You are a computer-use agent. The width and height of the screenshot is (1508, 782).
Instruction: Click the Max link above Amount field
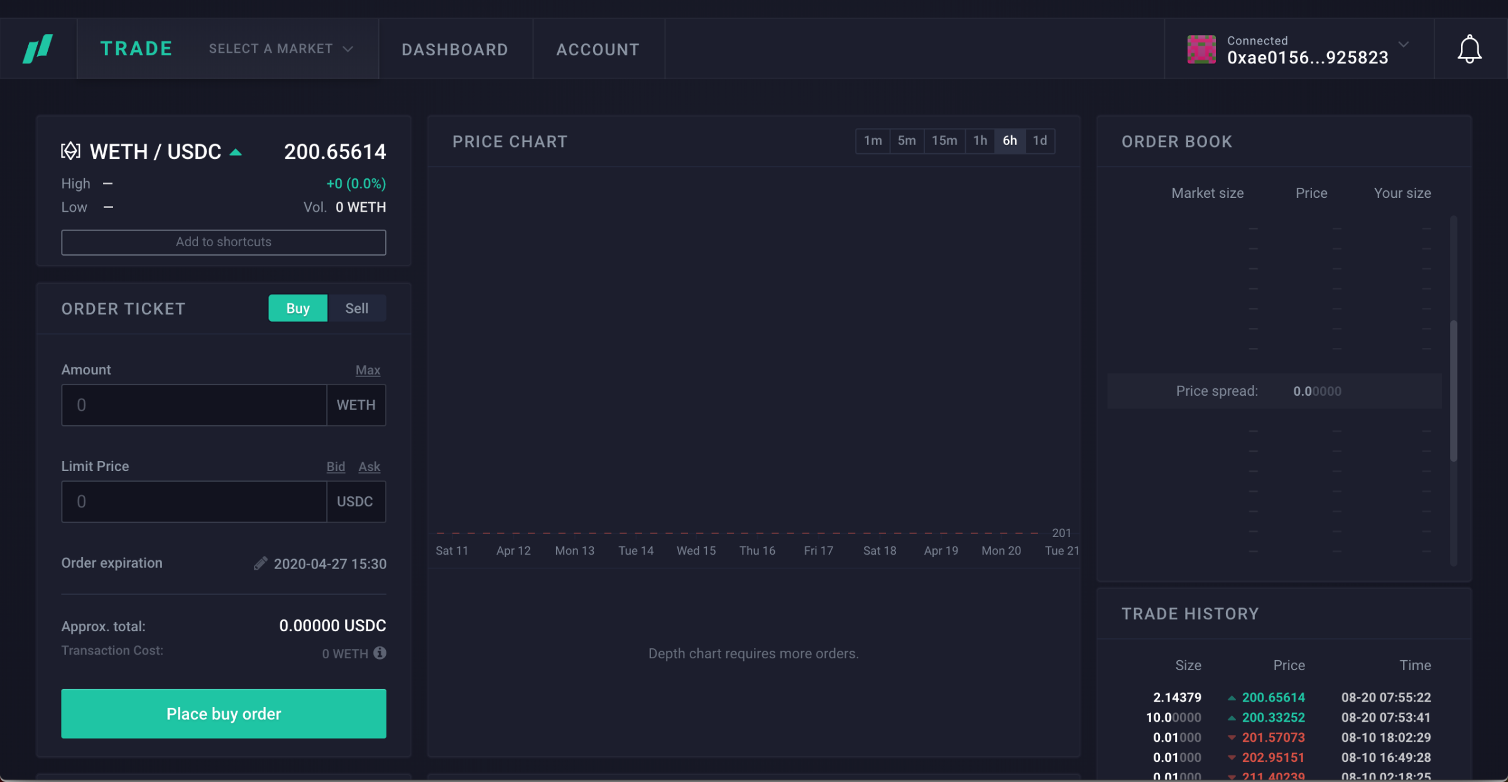(x=368, y=370)
